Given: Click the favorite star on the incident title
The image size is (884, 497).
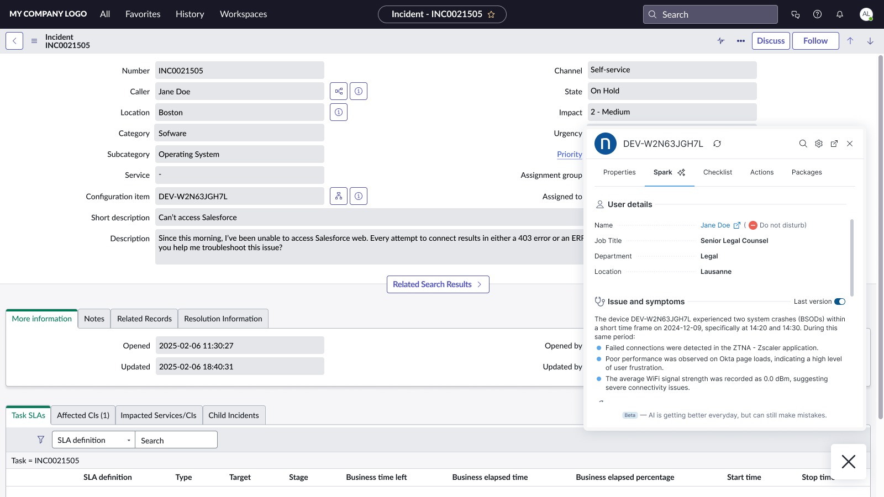Looking at the screenshot, I should (x=491, y=14).
